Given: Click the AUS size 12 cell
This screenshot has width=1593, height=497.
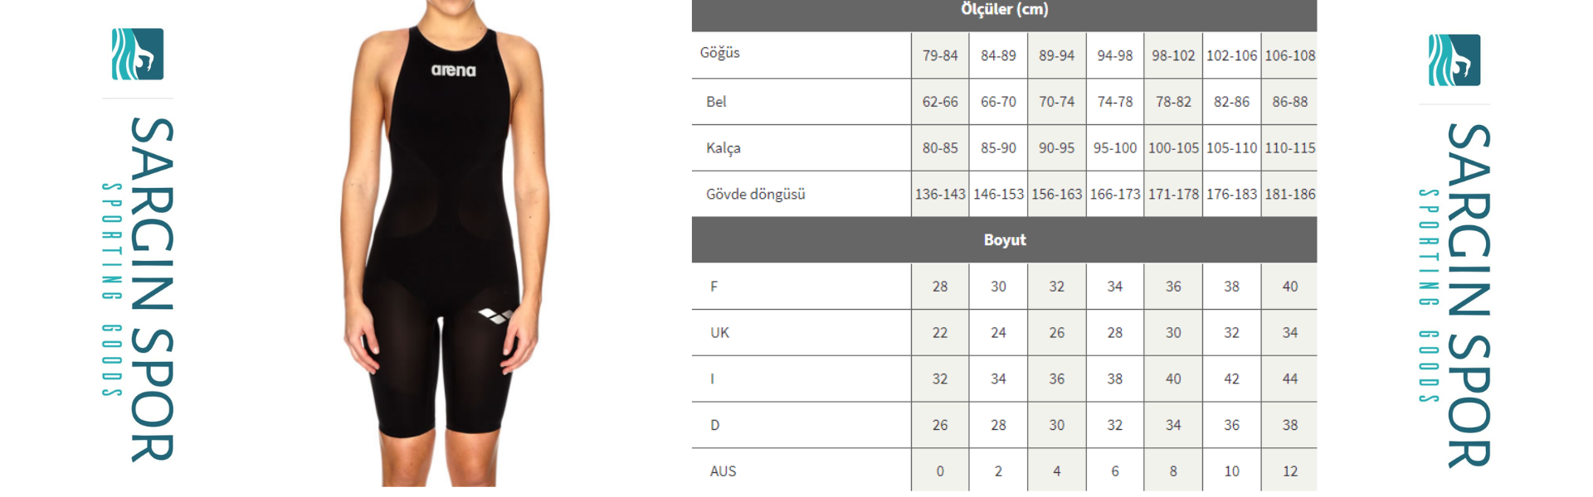Looking at the screenshot, I should click(x=1289, y=471).
